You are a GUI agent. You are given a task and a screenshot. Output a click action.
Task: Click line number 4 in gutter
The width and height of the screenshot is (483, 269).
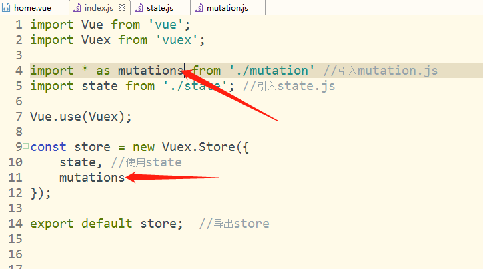(19, 71)
